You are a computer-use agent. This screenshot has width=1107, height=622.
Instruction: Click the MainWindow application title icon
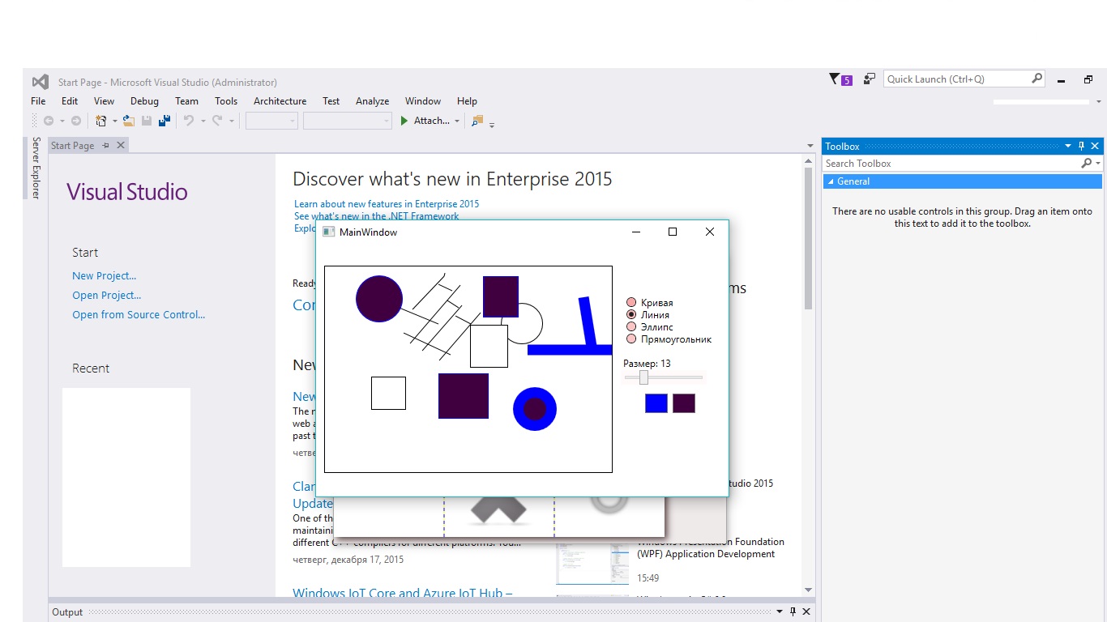(x=328, y=232)
